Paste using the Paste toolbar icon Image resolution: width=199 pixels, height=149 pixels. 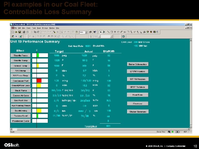38,32
